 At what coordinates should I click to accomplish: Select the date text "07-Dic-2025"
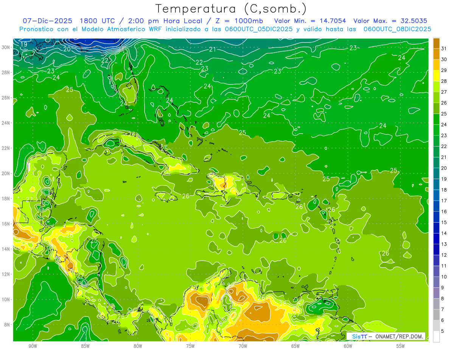point(47,21)
